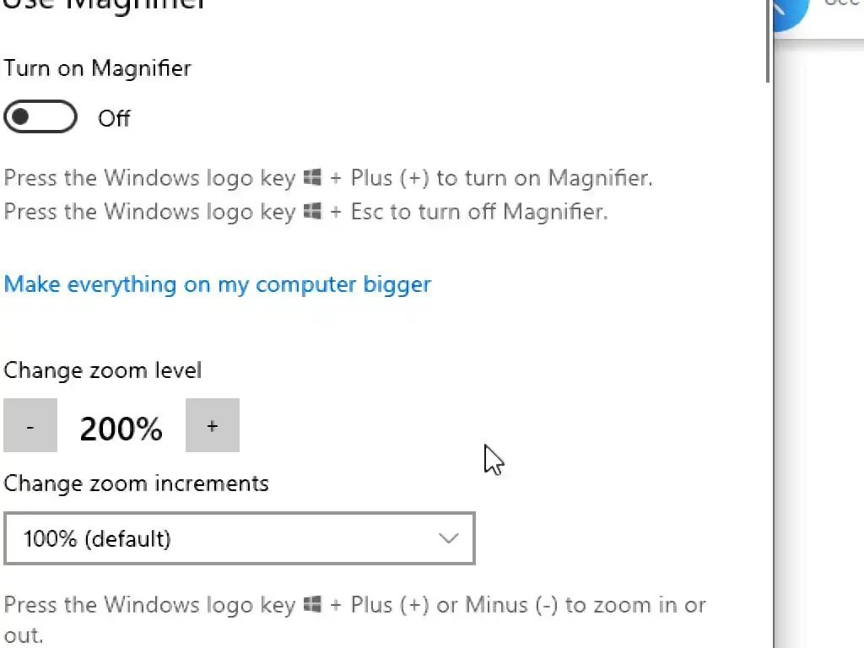This screenshot has height=648, width=864.
Task: Click Windows logo icon in Esc shortcut line
Action: coord(313,212)
